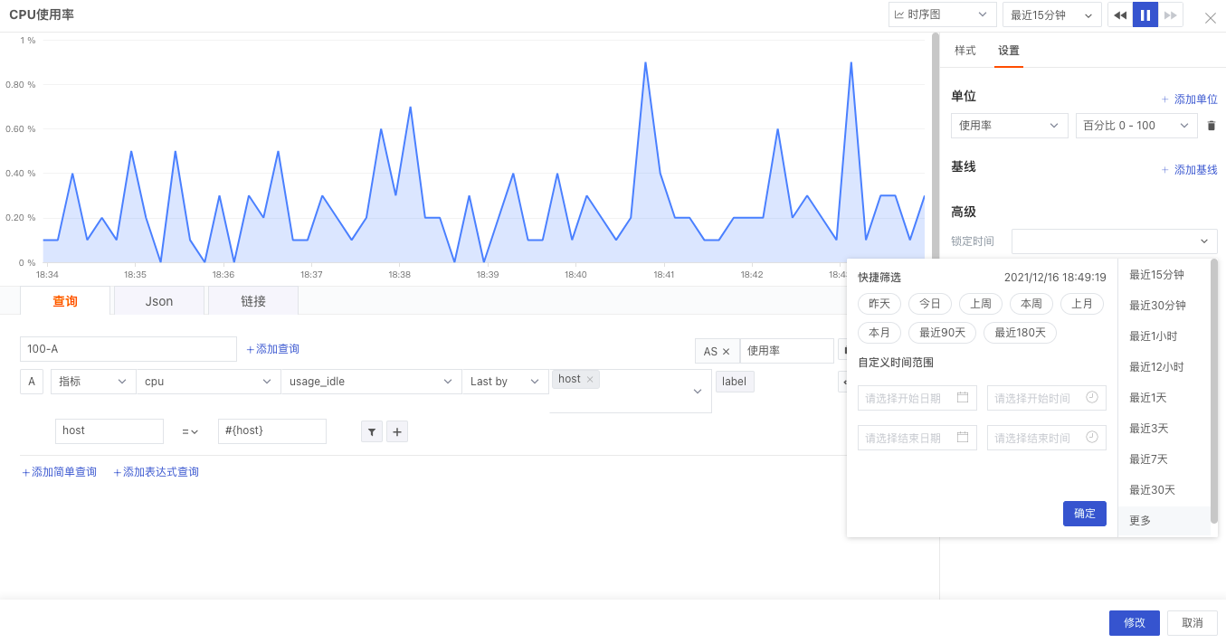Screen dimensions: 1226x643
Task: Click 添加表达式查询 link
Action: [156, 472]
